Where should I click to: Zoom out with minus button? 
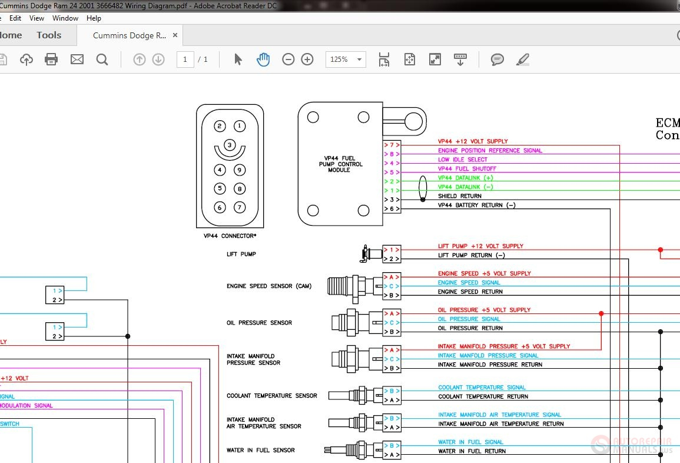(x=288, y=59)
